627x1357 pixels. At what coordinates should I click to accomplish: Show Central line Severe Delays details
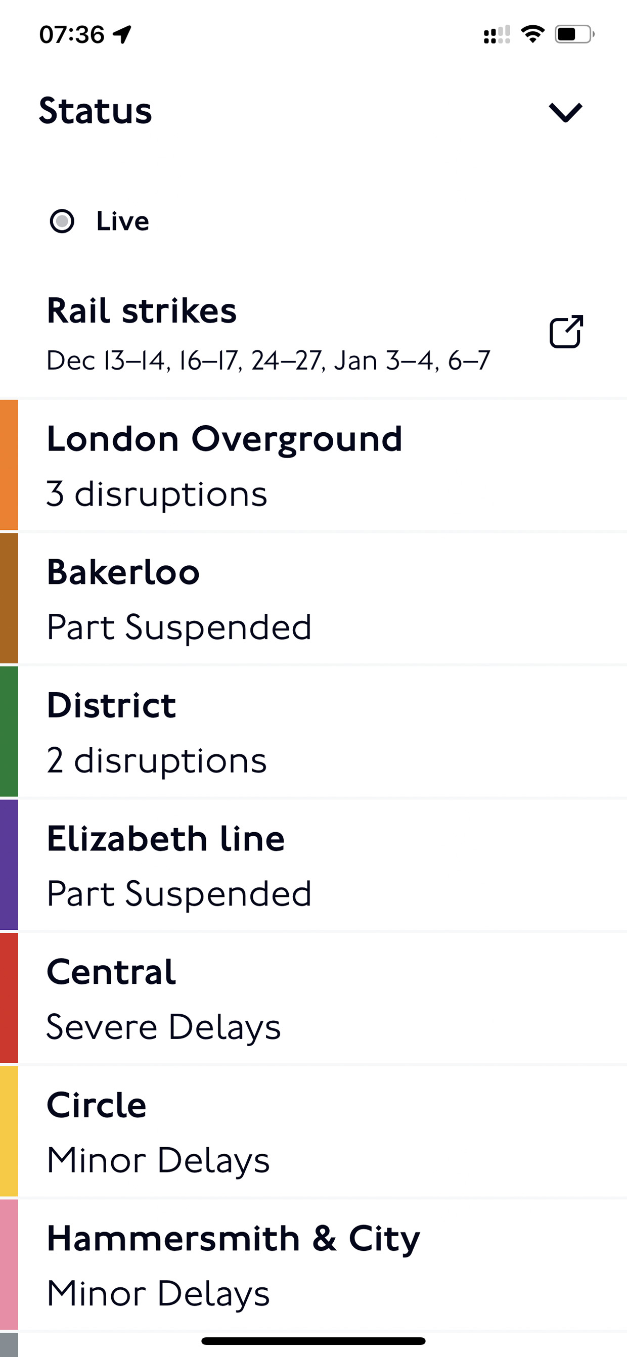point(313,998)
